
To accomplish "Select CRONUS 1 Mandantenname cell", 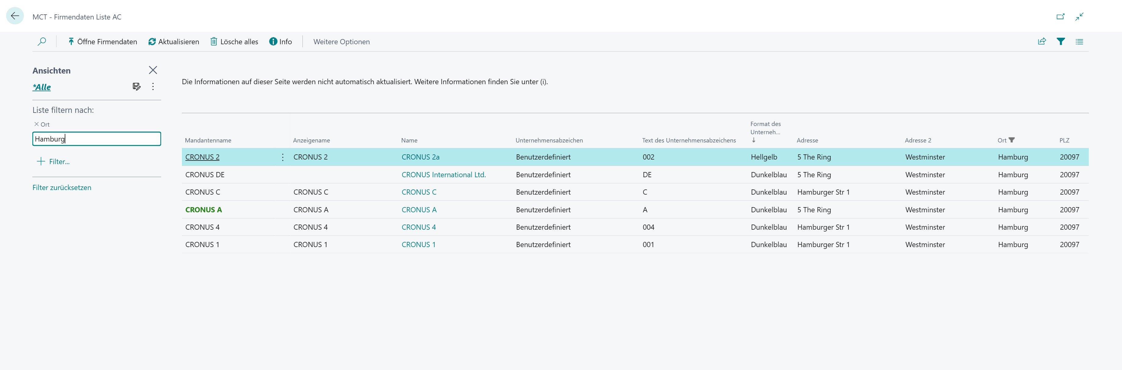I will [202, 245].
